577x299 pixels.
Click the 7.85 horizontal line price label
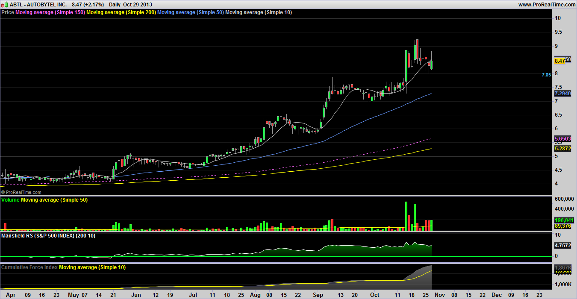tap(546, 75)
